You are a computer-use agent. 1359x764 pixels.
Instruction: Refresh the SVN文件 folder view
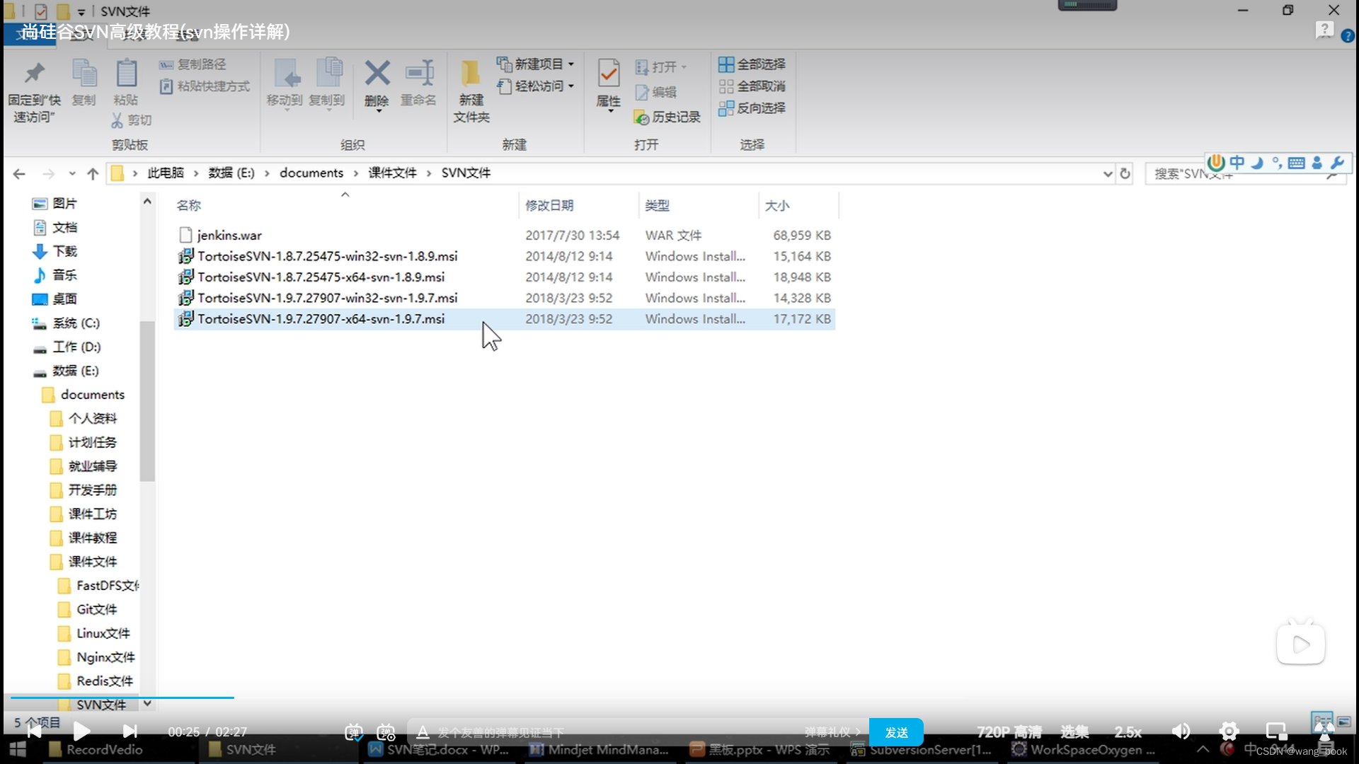coord(1125,173)
